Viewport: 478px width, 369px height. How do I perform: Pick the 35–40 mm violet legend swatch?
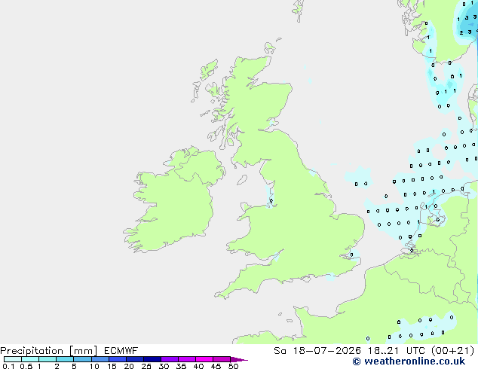[187, 359]
